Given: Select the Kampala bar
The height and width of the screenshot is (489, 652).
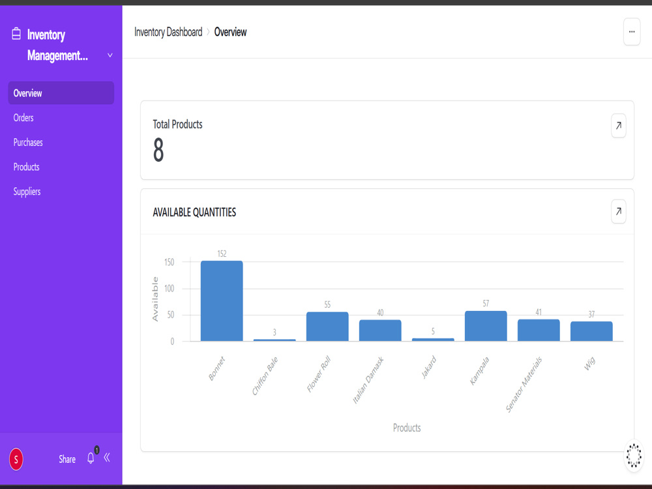Looking at the screenshot, I should [x=486, y=326].
